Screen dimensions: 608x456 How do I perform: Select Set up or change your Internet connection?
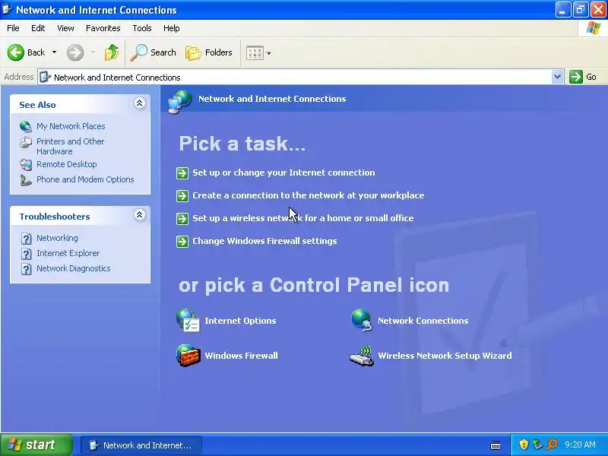pyautogui.click(x=283, y=173)
